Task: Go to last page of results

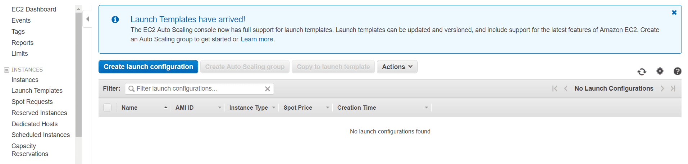Action: pyautogui.click(x=673, y=88)
